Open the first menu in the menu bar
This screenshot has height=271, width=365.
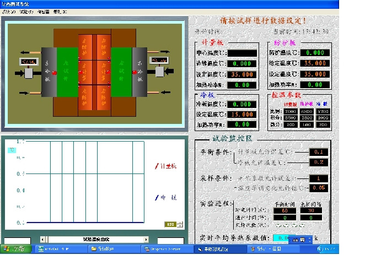9,11
